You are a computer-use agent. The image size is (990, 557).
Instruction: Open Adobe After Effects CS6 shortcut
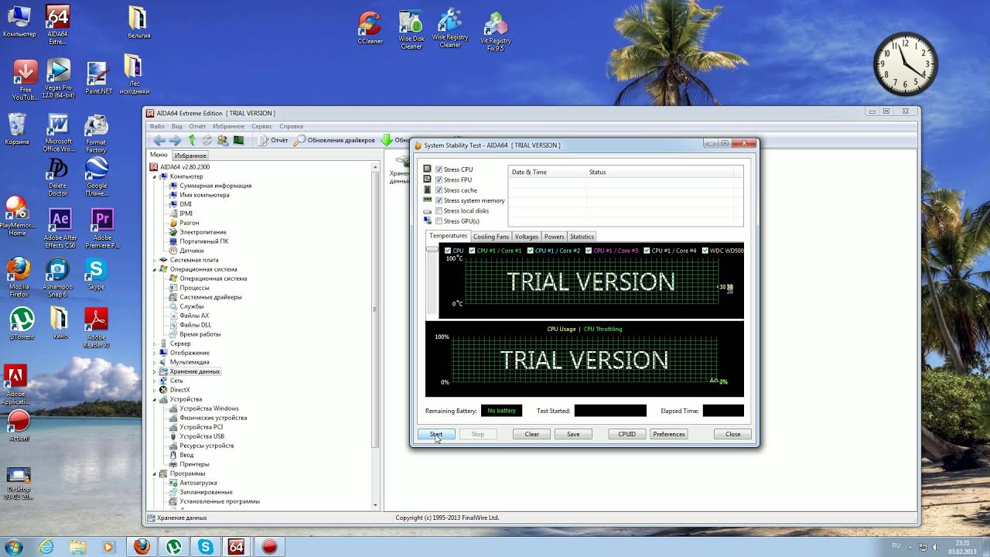pos(60,228)
